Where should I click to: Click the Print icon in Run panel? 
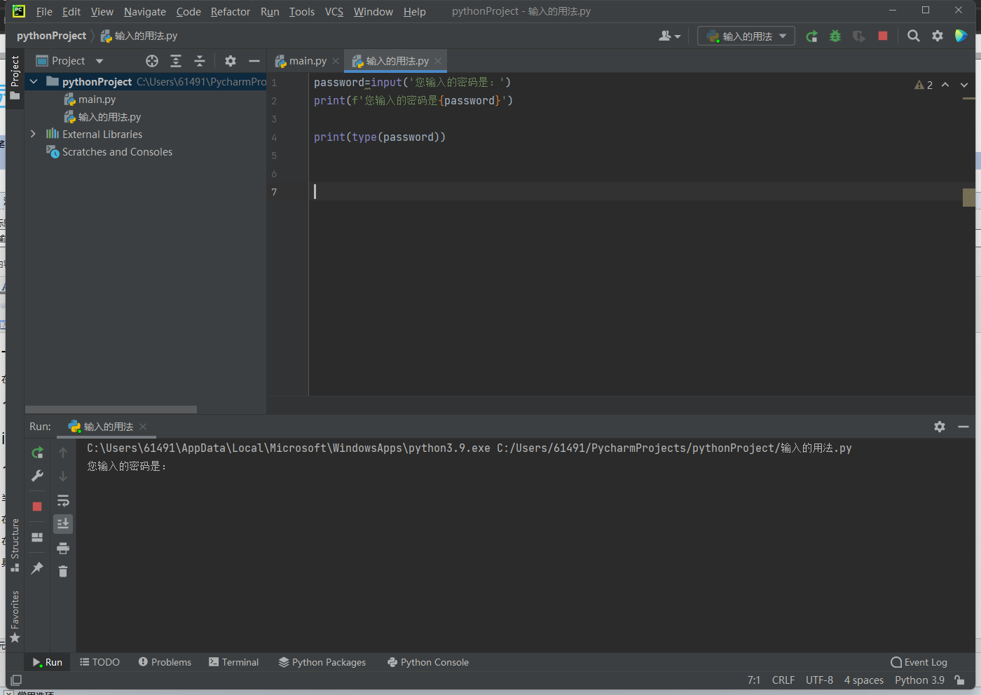point(63,548)
